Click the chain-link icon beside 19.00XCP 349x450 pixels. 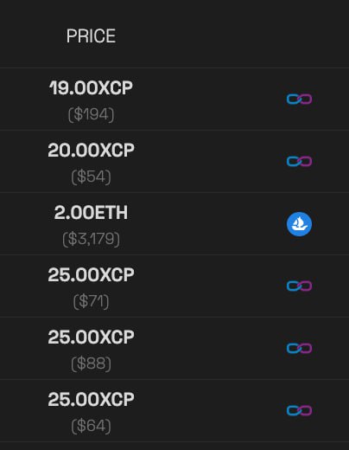pyautogui.click(x=299, y=99)
